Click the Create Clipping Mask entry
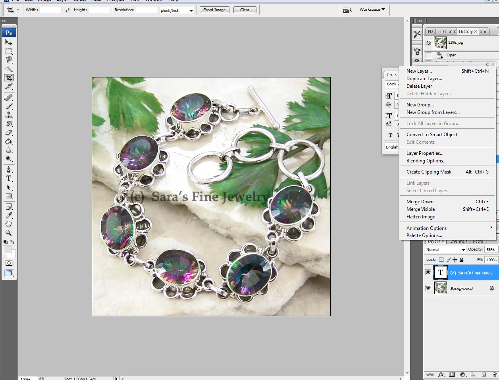 (x=429, y=172)
